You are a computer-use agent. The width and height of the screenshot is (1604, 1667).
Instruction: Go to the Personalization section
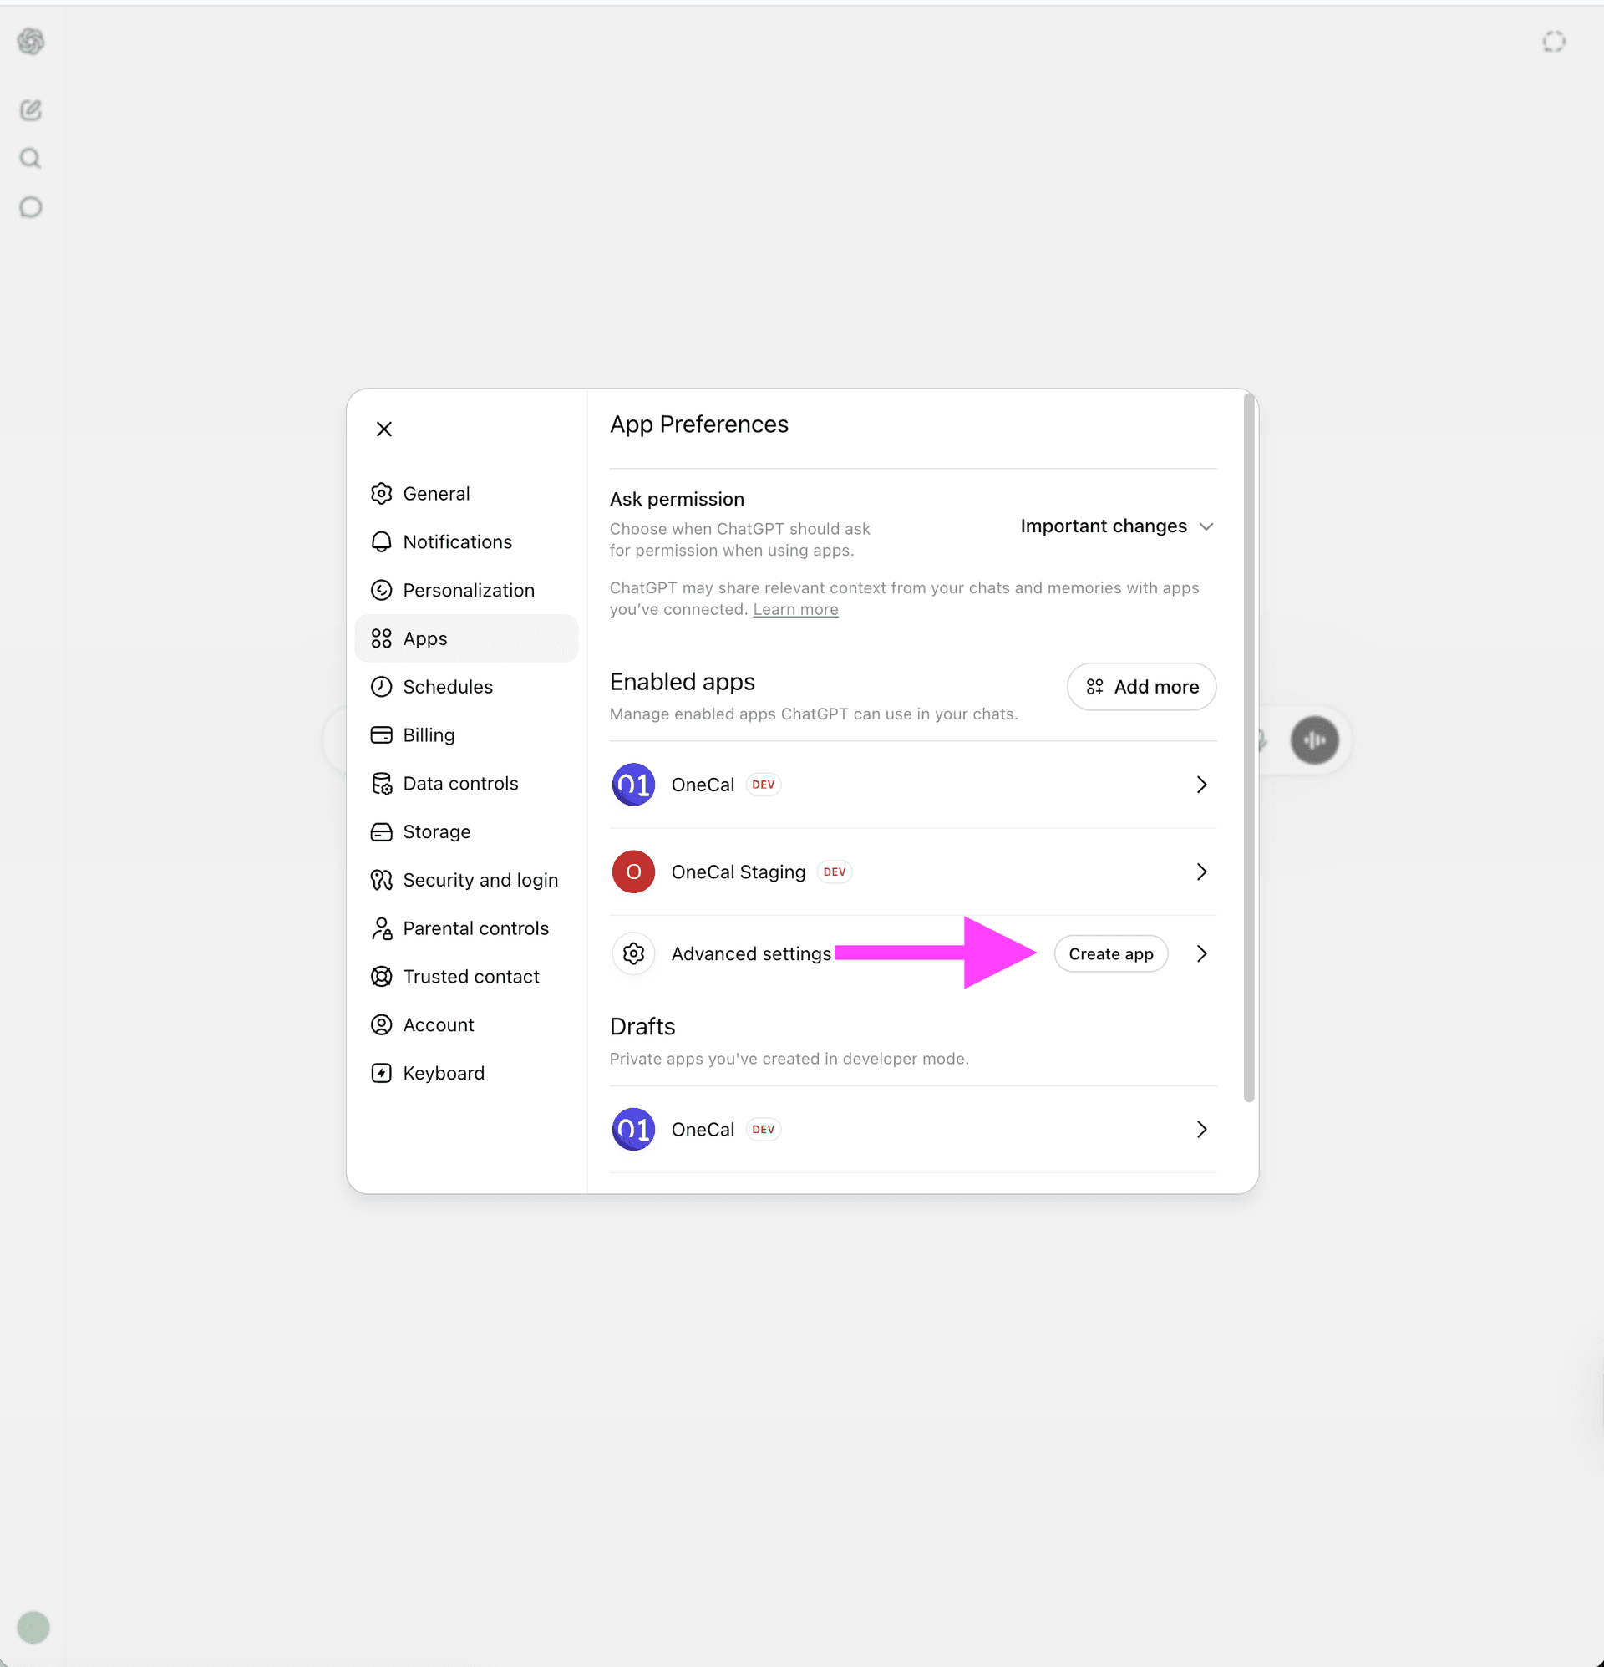[466, 590]
